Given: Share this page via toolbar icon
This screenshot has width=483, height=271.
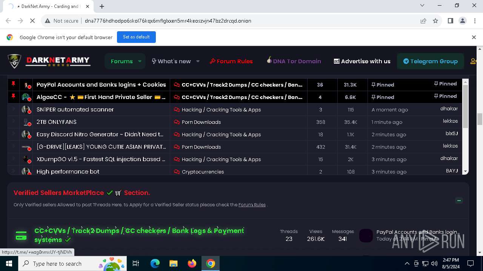Looking at the screenshot, I should tap(423, 21).
